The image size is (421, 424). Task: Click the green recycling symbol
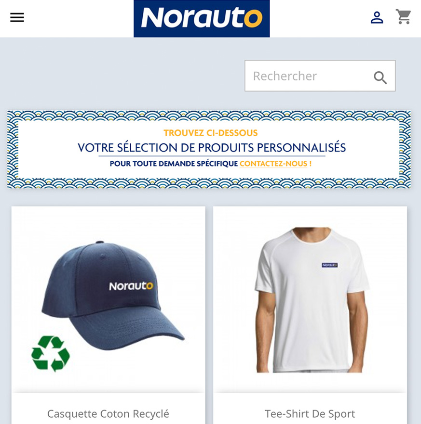click(x=50, y=353)
